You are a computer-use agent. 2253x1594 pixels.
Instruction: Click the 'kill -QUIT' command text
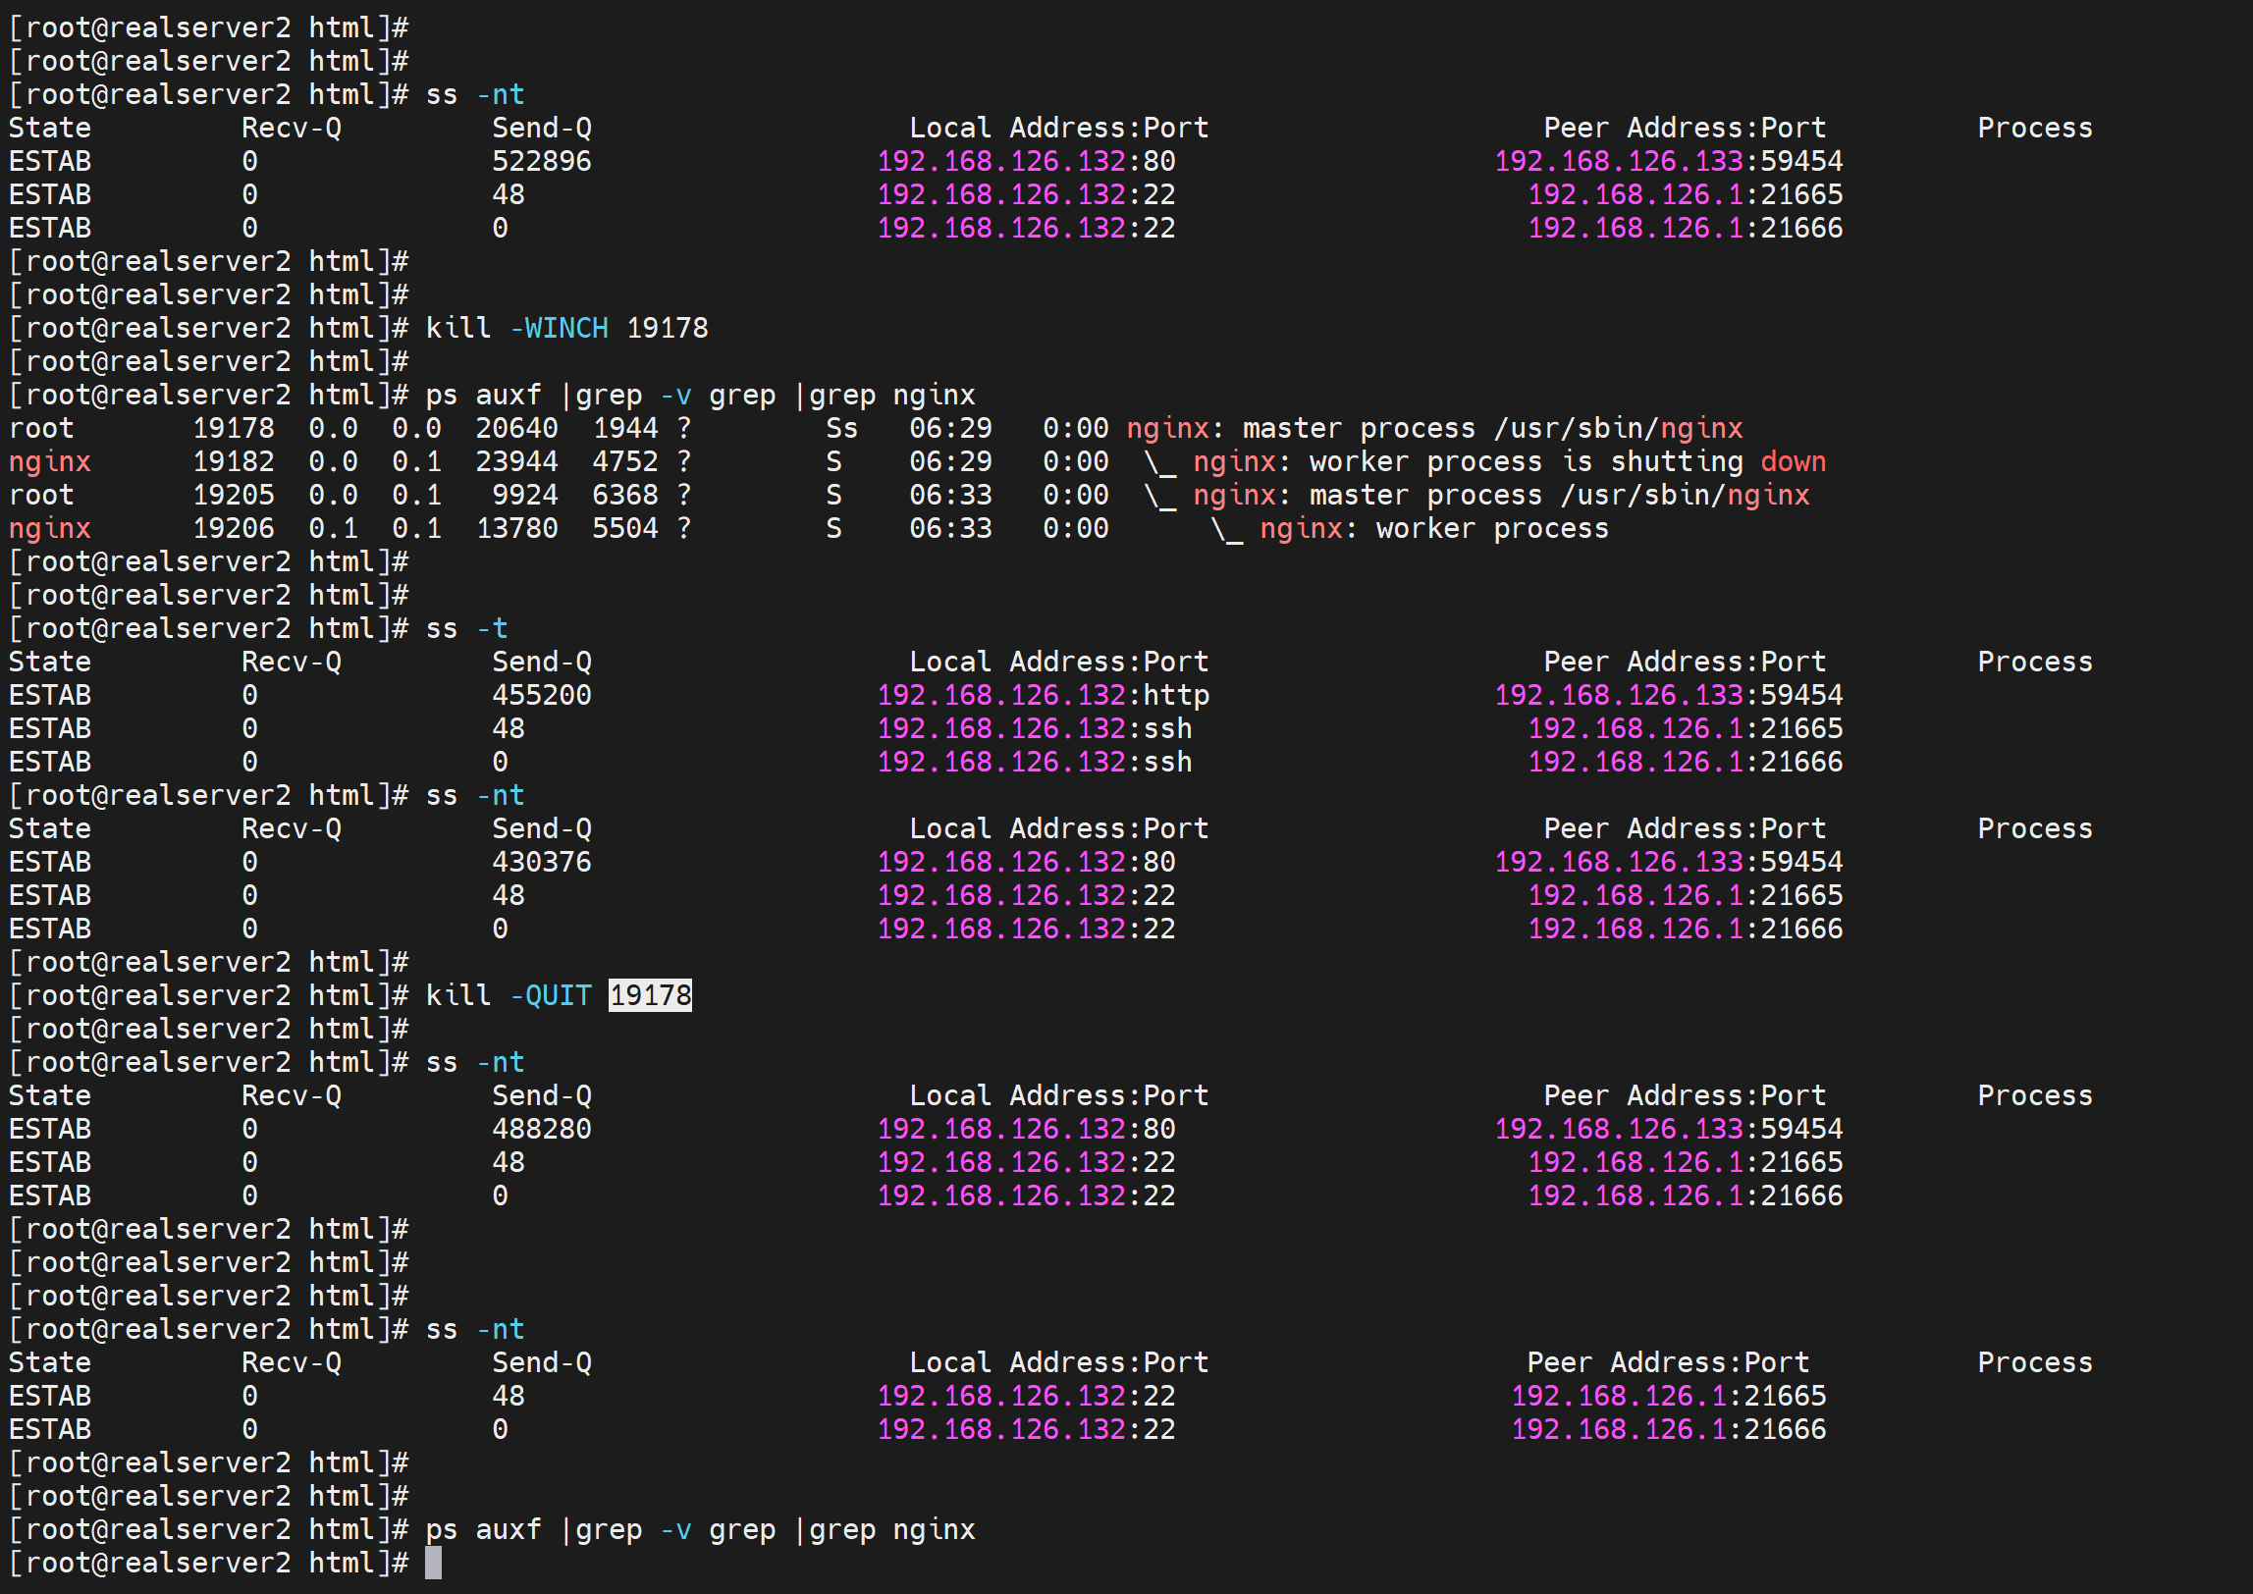509,995
